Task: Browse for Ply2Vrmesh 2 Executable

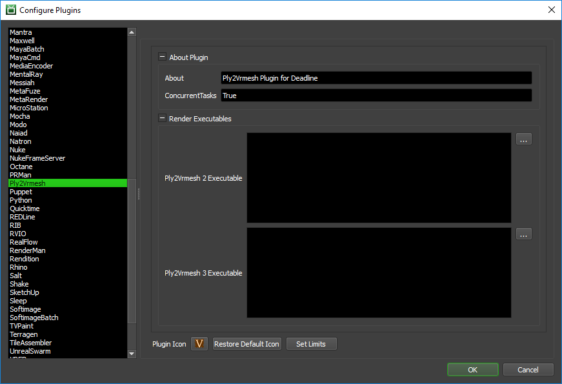Action: (x=524, y=139)
